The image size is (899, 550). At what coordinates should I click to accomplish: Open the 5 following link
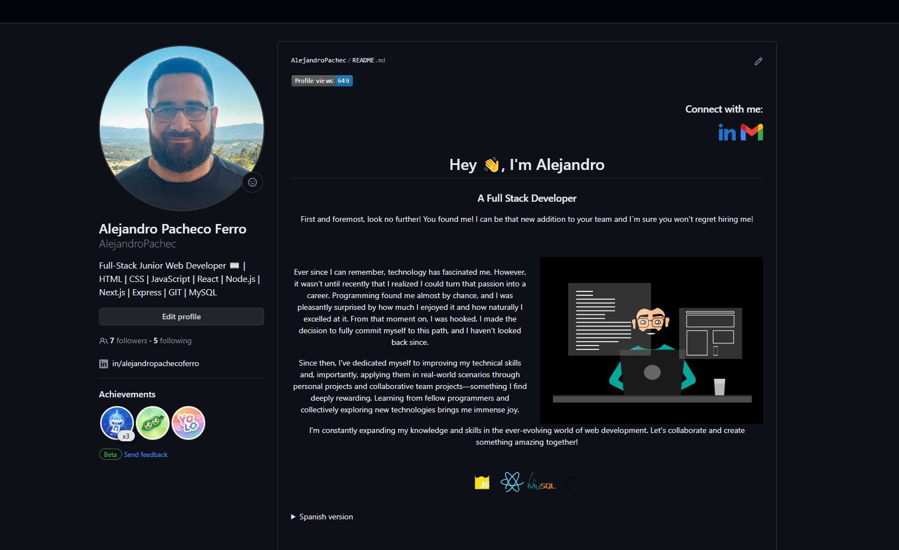click(x=172, y=340)
